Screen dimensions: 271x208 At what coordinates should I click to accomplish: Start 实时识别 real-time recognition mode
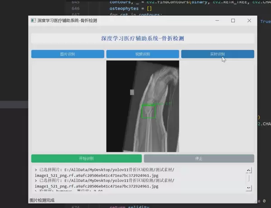click(x=217, y=54)
